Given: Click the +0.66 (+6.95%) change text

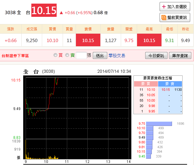Looking at the screenshot, I should [79, 13].
